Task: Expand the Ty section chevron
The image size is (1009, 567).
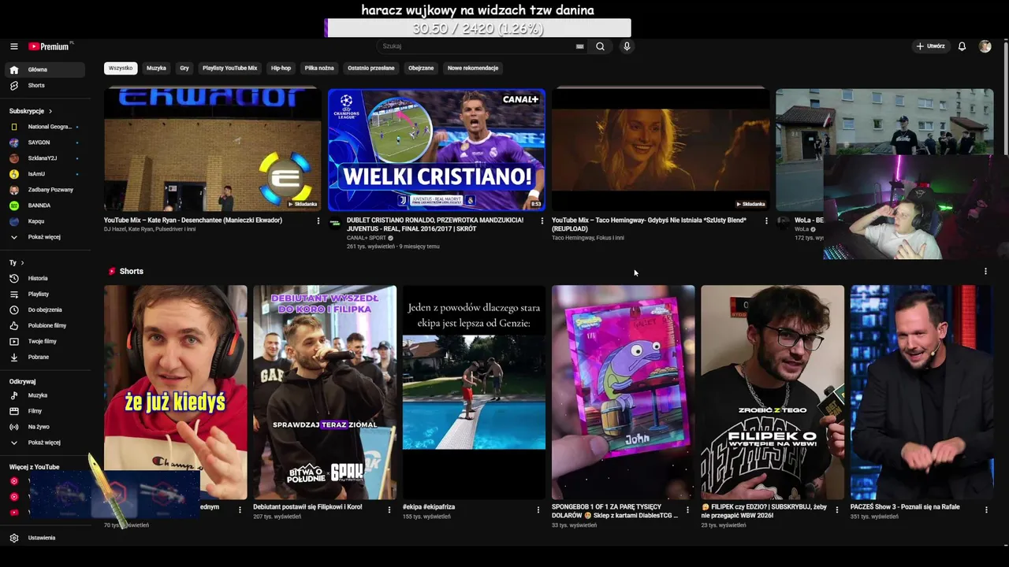Action: click(x=22, y=262)
